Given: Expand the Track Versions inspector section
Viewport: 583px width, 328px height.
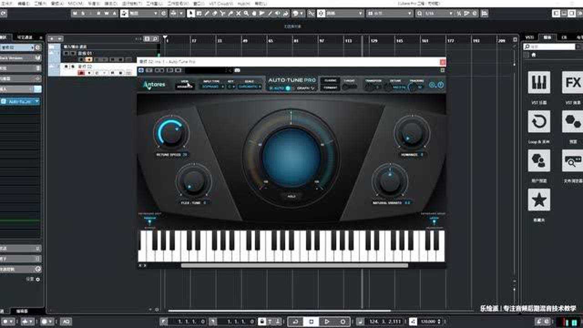Looking at the screenshot, I should [20, 58].
